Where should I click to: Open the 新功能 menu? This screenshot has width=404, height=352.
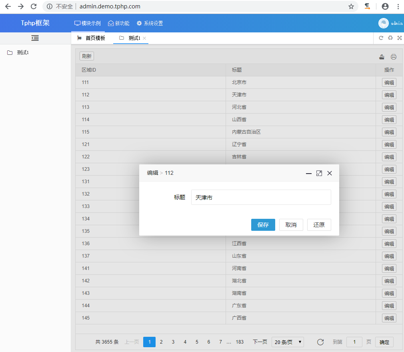118,23
